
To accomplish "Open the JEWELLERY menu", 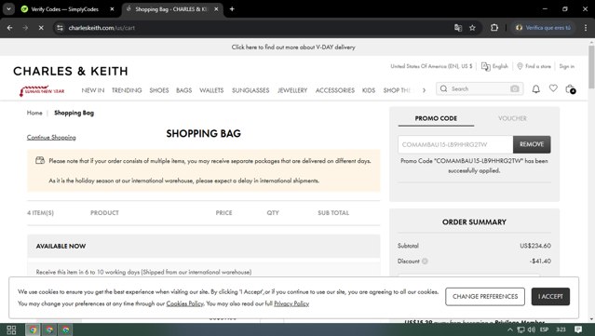I will click(292, 90).
